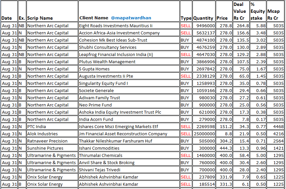Click PTC India scrip name cell

tap(52, 126)
